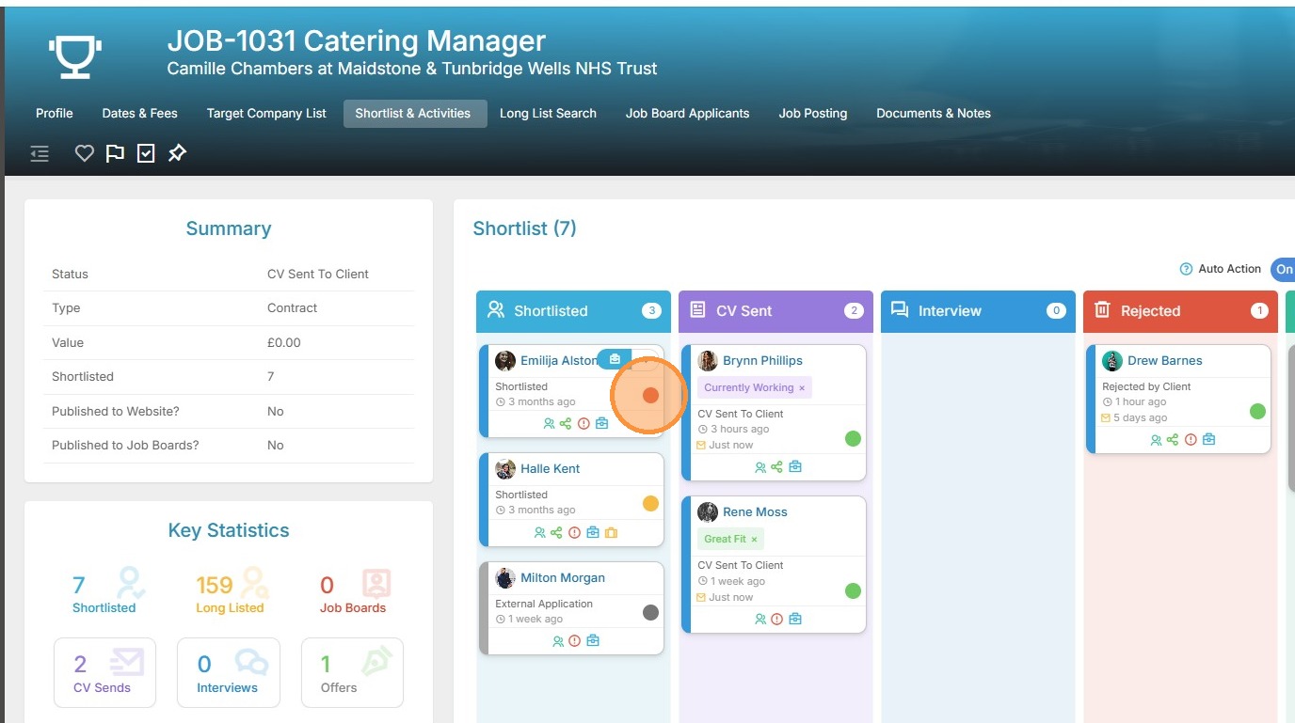Click the Auto Action help question icon
Image resolution: width=1295 pixels, height=723 pixels.
1186,269
